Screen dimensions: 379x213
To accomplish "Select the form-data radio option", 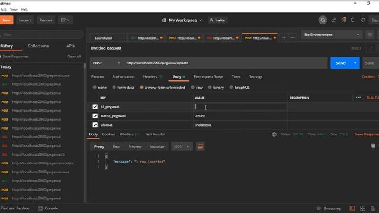I will point(114,88).
